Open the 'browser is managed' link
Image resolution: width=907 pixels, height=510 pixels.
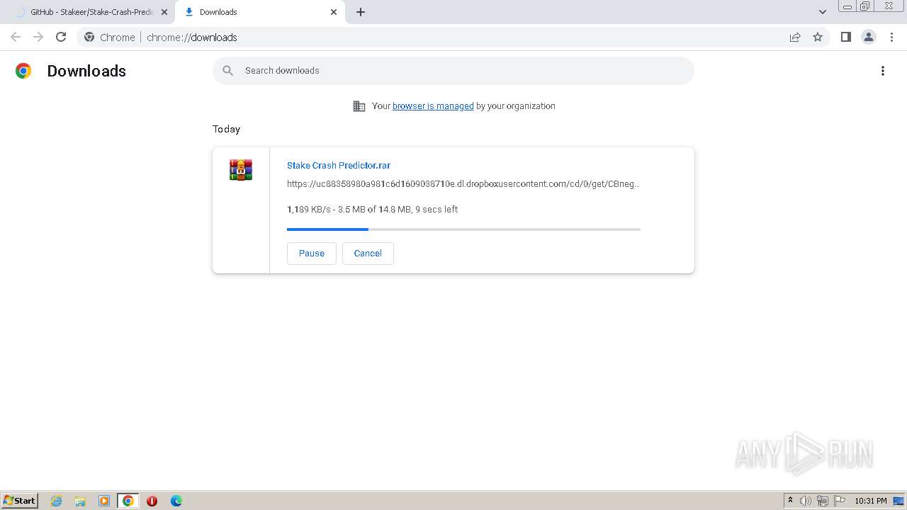433,106
